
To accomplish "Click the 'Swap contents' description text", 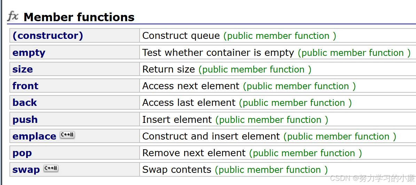I will pos(177,170).
